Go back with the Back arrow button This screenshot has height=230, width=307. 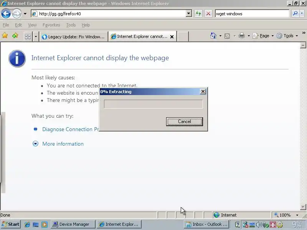[x=6, y=14]
